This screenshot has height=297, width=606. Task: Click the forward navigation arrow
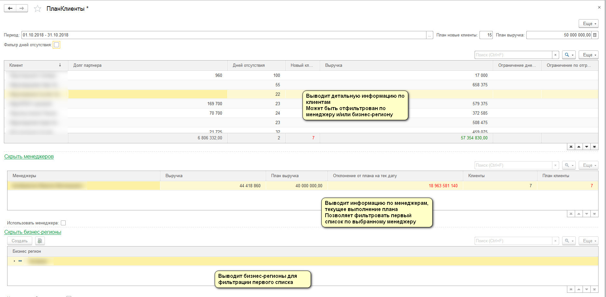click(22, 8)
